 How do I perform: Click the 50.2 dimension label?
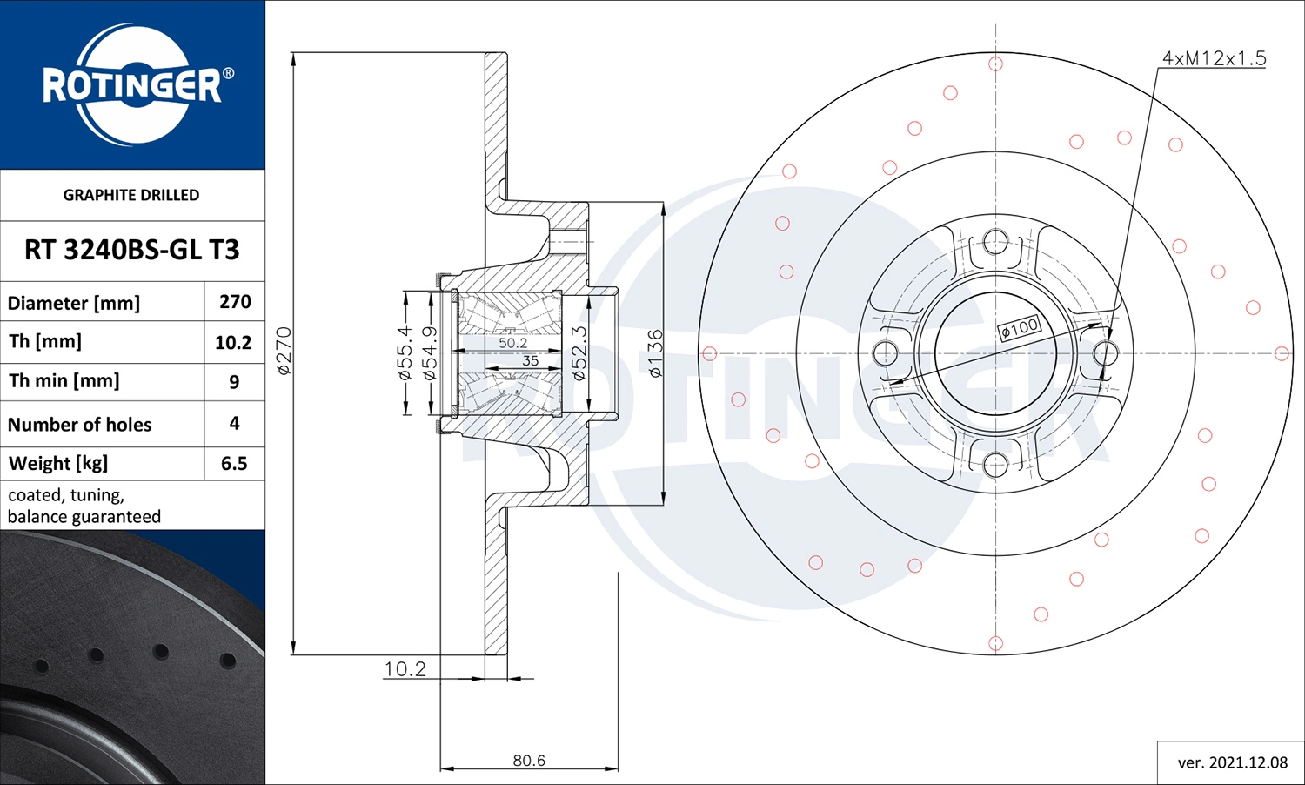513,343
